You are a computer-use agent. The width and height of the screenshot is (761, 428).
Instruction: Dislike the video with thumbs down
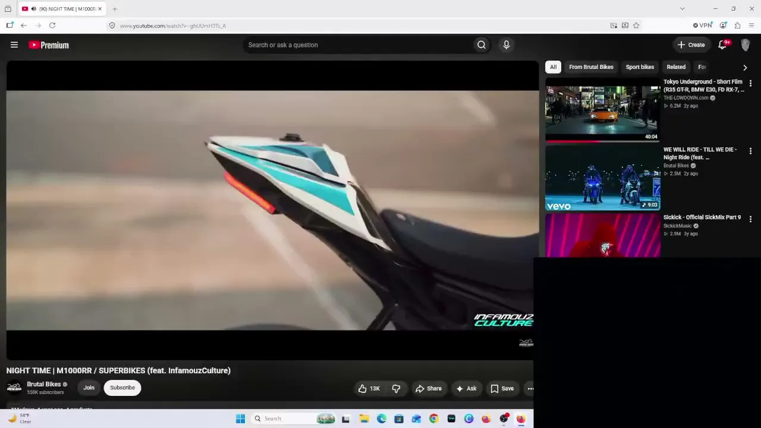tap(396, 388)
